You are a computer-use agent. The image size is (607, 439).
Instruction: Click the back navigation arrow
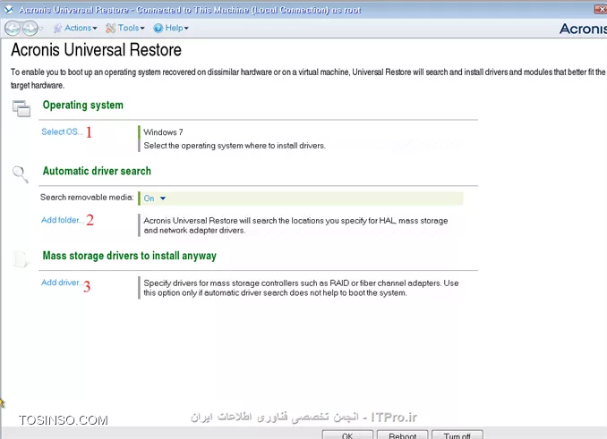tap(13, 29)
